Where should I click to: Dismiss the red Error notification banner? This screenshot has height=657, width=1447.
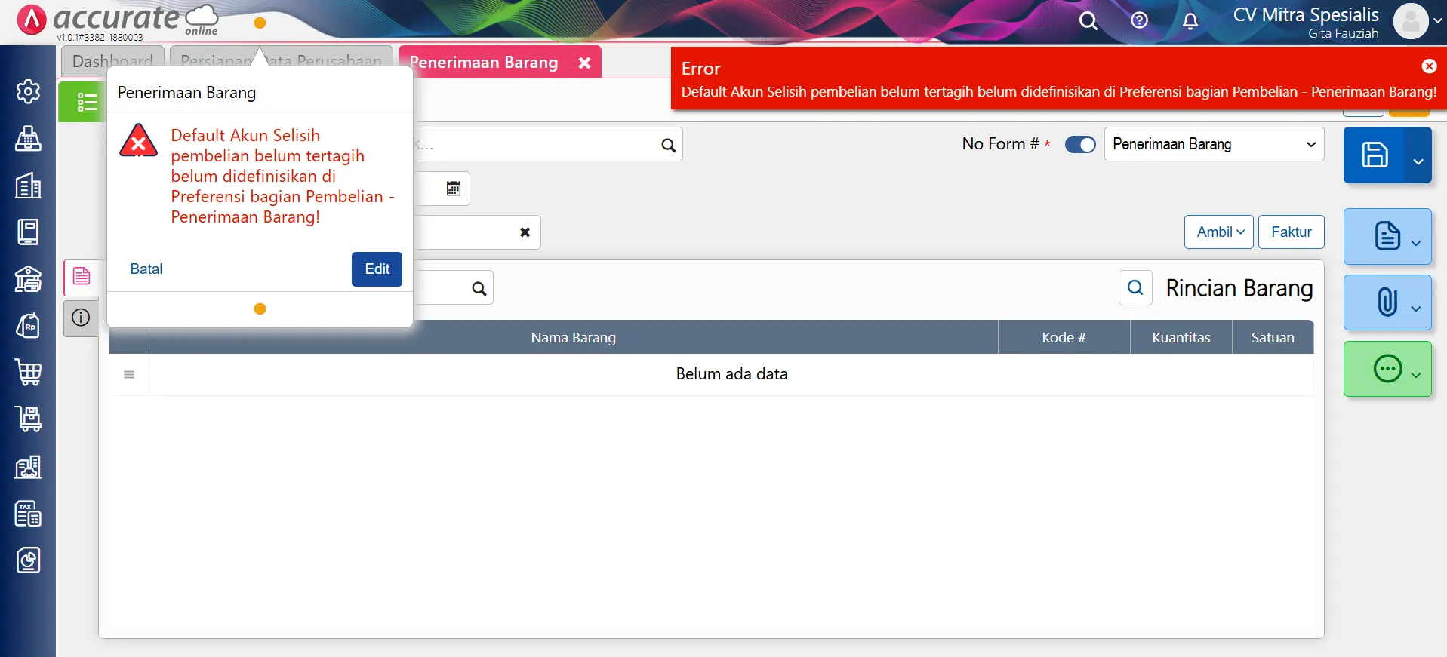1428,66
